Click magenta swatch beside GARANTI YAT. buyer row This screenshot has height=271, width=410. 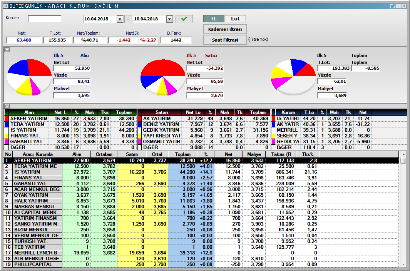click(x=7, y=142)
